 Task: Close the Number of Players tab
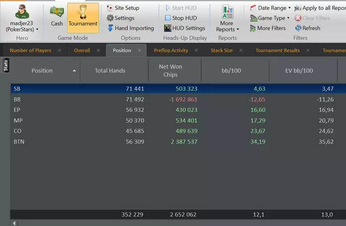click(x=59, y=50)
